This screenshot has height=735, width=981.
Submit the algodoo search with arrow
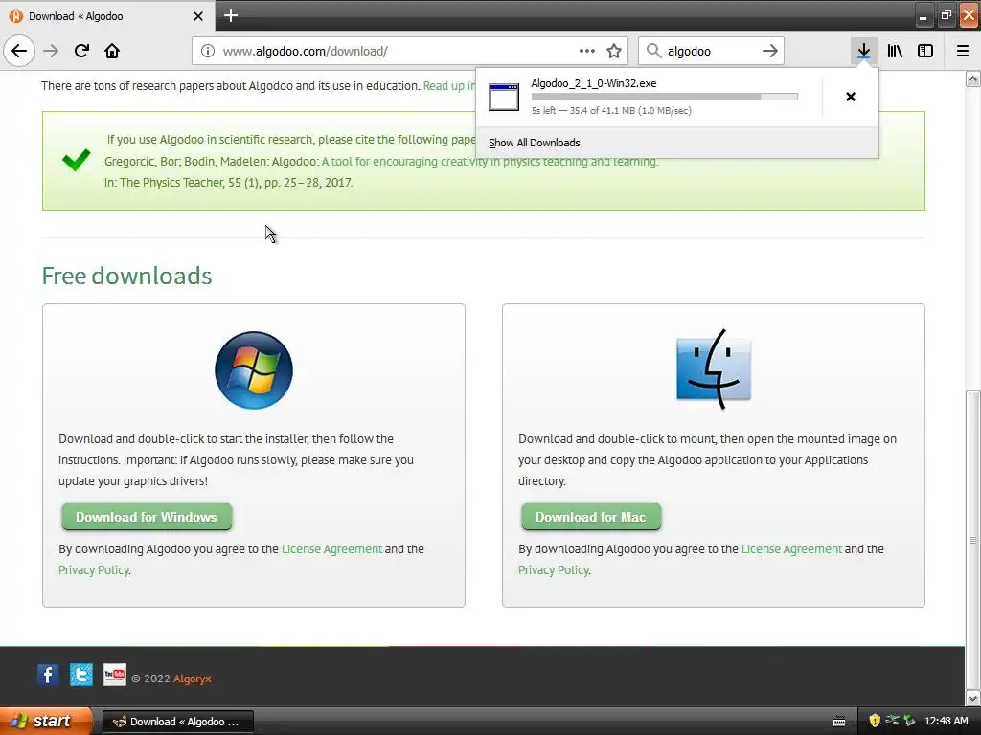pos(769,51)
